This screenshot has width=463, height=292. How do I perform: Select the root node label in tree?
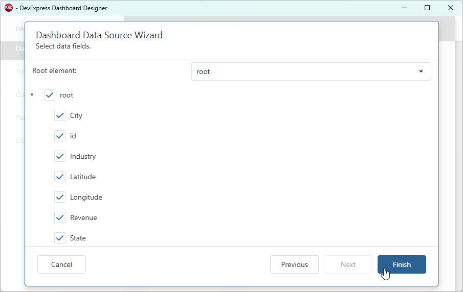67,95
